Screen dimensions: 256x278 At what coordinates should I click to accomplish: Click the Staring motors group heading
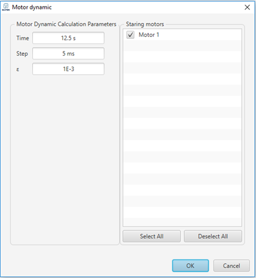[x=145, y=24]
